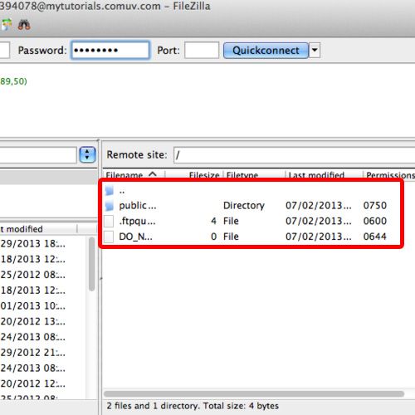Select the DO_N file icon
This screenshot has height=415, width=415.
point(109,237)
